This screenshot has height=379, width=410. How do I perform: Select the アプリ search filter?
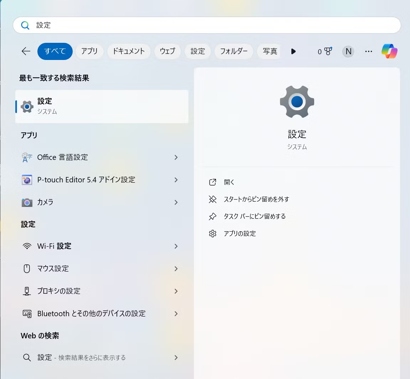tap(89, 51)
